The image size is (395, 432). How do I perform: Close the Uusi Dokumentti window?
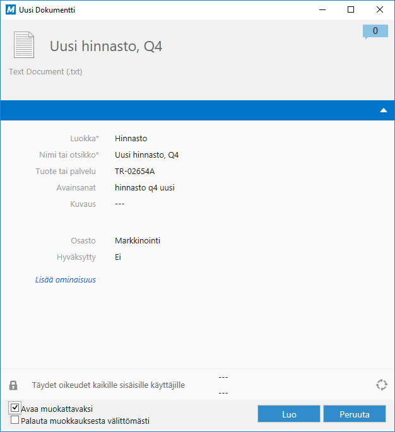coord(380,9)
